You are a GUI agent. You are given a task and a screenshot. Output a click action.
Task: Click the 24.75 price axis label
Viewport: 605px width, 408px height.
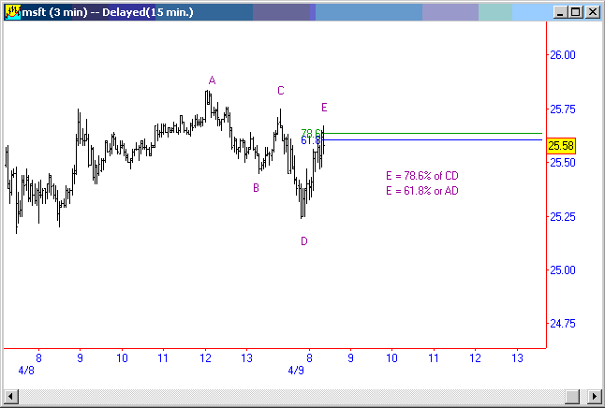[x=562, y=324]
